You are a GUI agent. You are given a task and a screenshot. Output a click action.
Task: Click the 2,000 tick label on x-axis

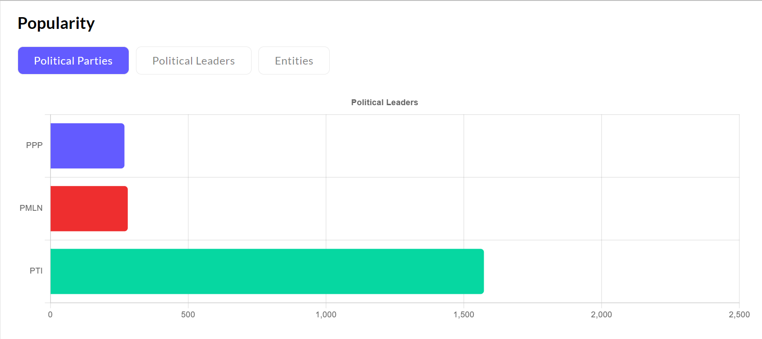[x=601, y=315]
